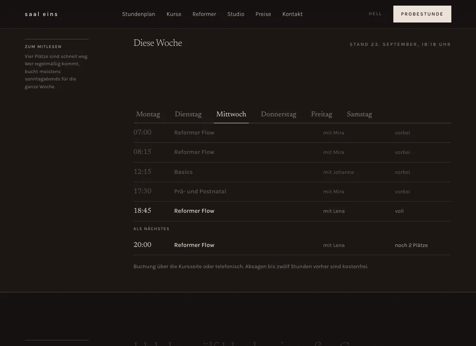
Task: Go to the Kontakt page
Action: [293, 14]
